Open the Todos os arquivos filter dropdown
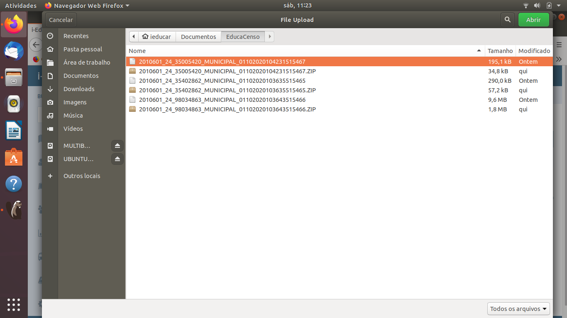Viewport: 567px width, 318px height. (518, 309)
